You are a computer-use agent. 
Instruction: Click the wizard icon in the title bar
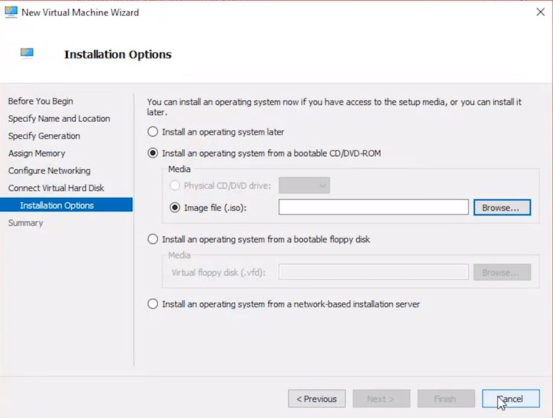11,12
